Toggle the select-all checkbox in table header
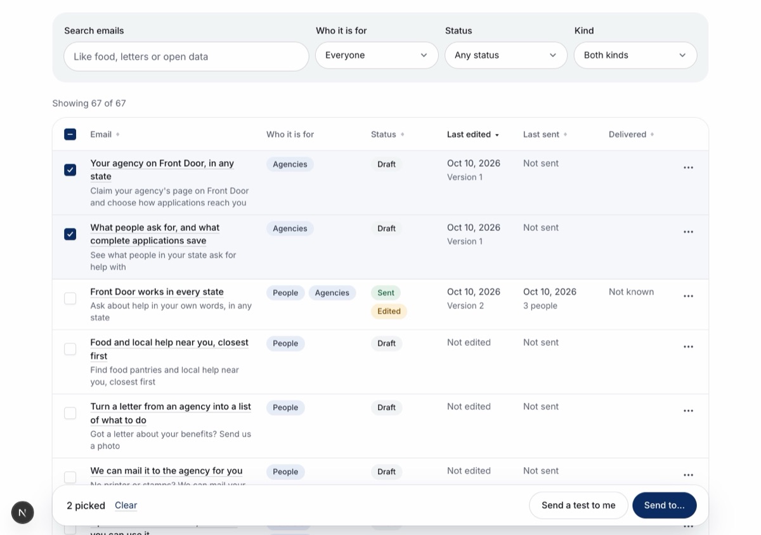This screenshot has height=535, width=761. [70, 135]
